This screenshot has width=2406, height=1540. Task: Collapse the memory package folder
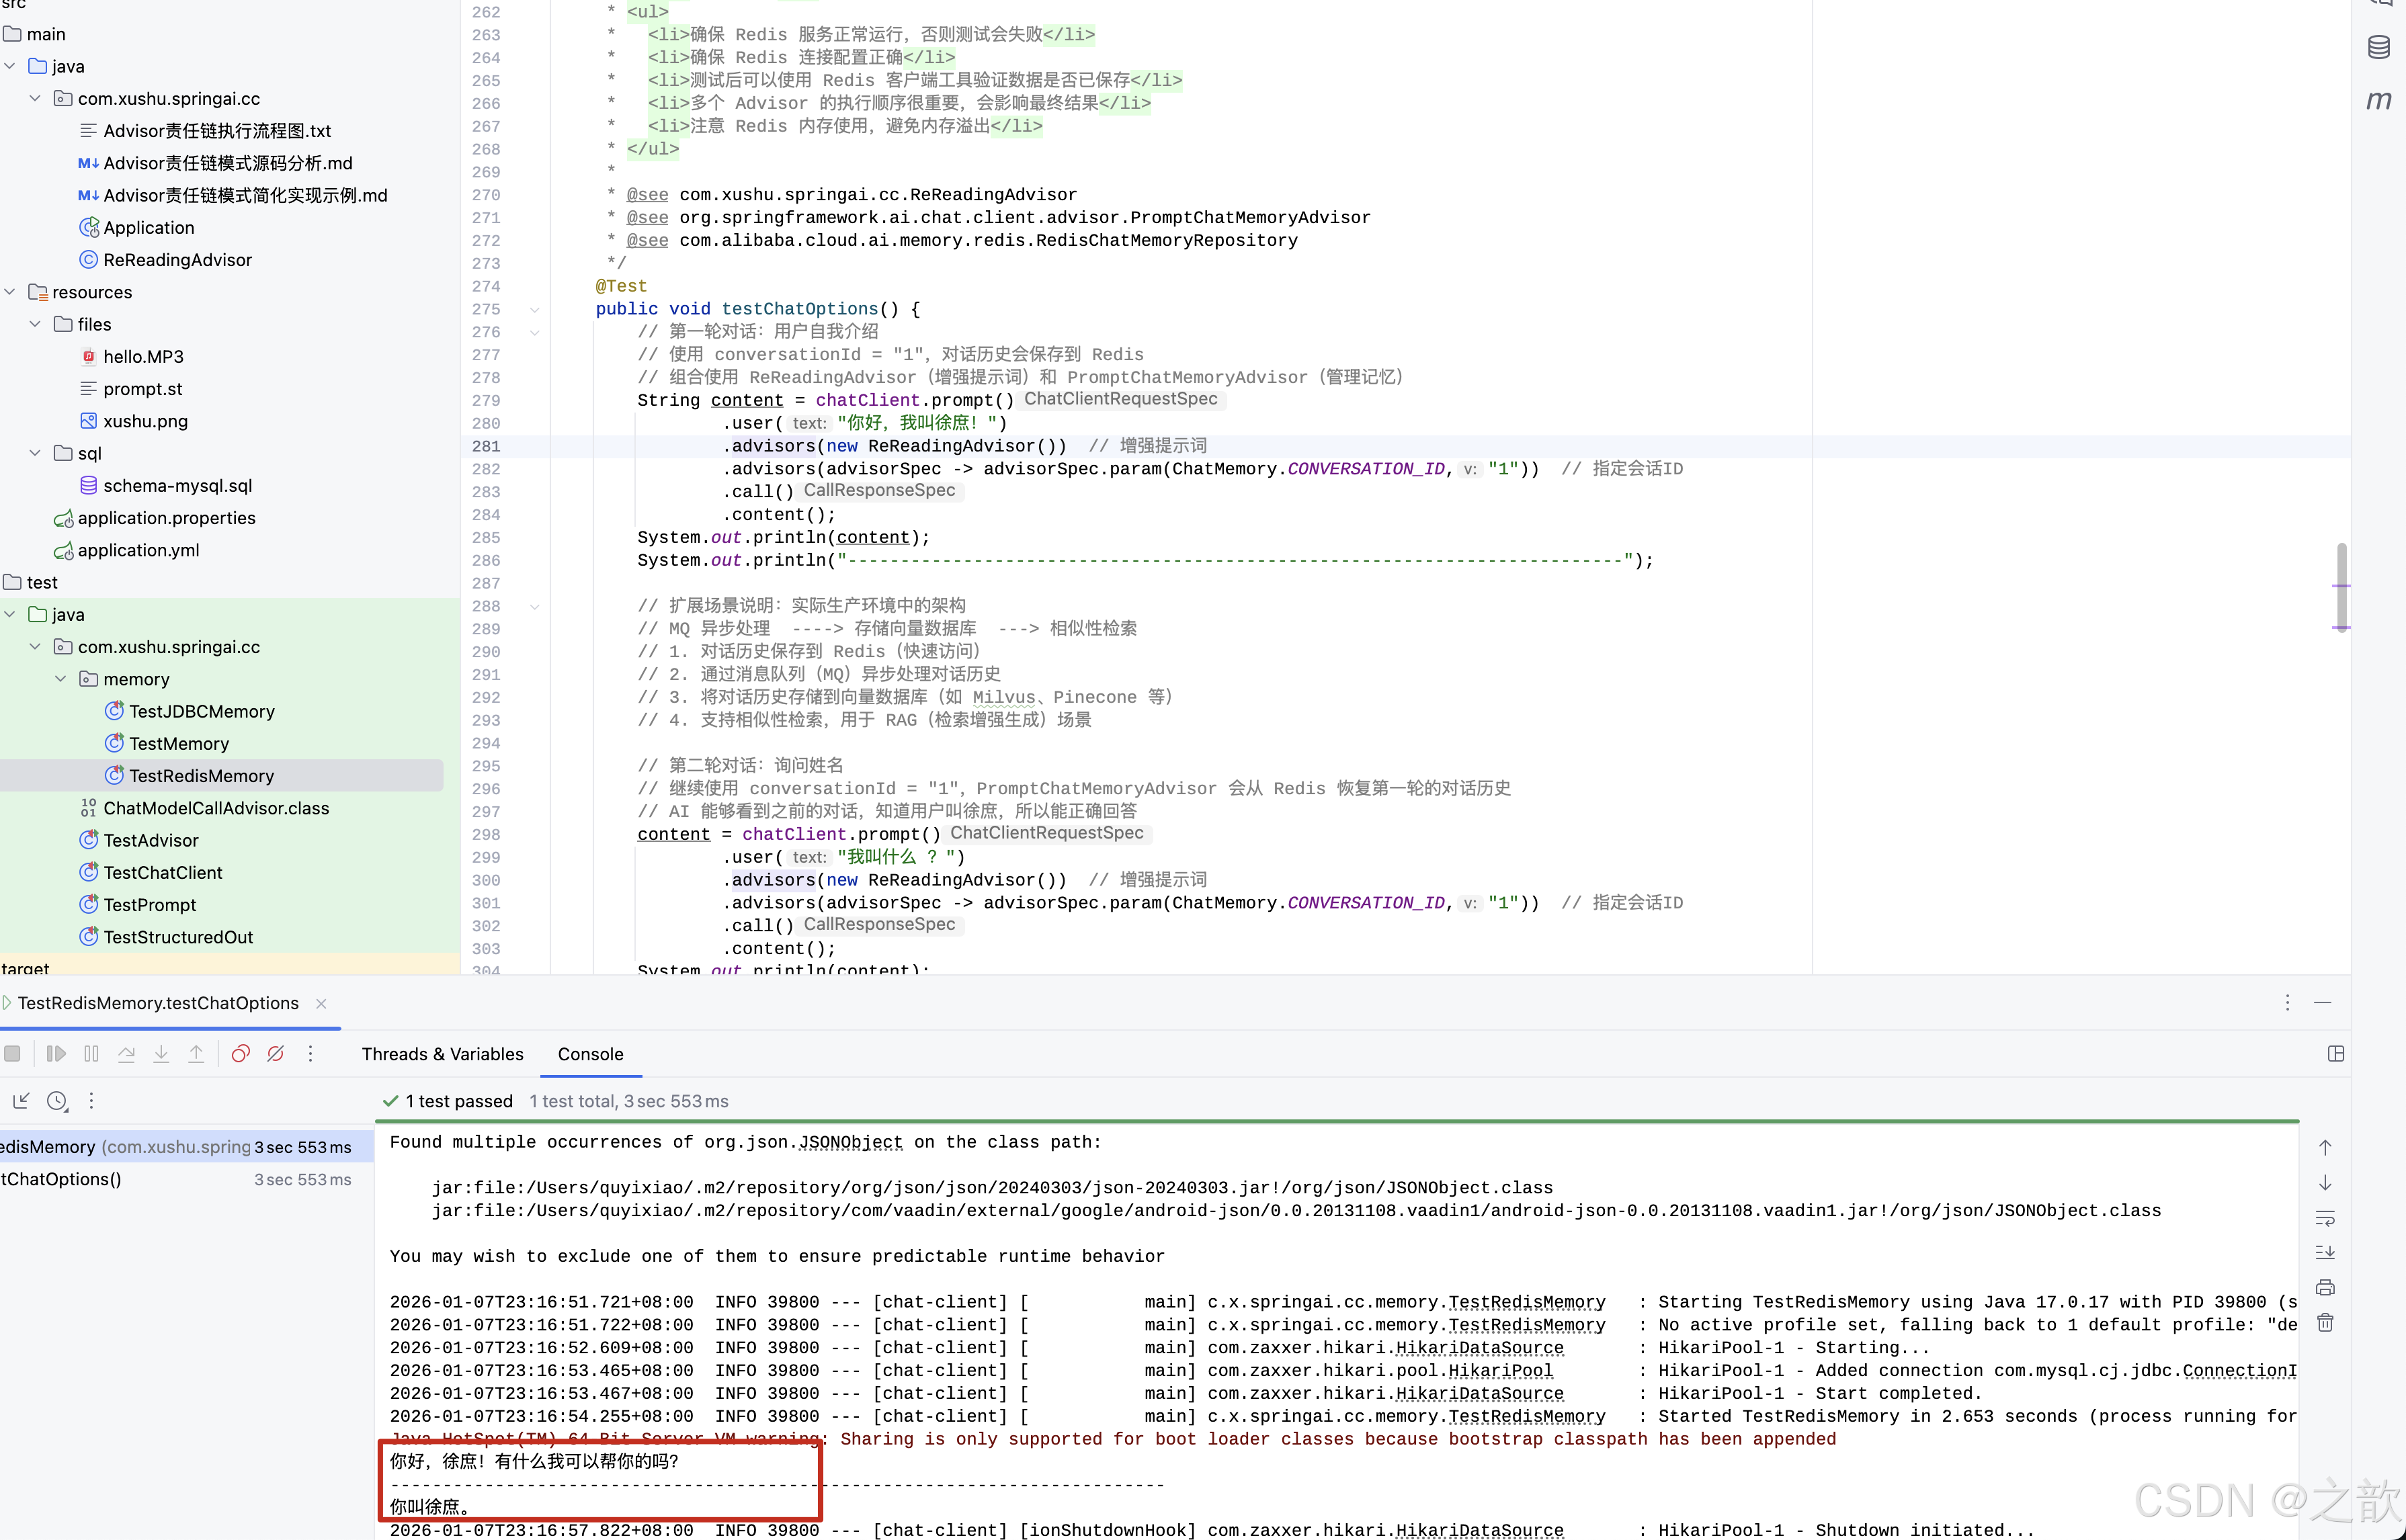61,679
